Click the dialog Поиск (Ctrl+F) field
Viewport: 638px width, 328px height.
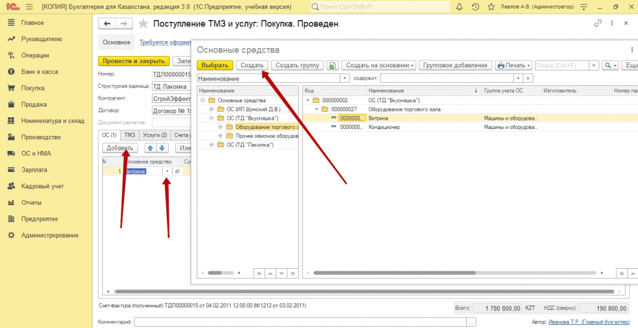pos(563,65)
